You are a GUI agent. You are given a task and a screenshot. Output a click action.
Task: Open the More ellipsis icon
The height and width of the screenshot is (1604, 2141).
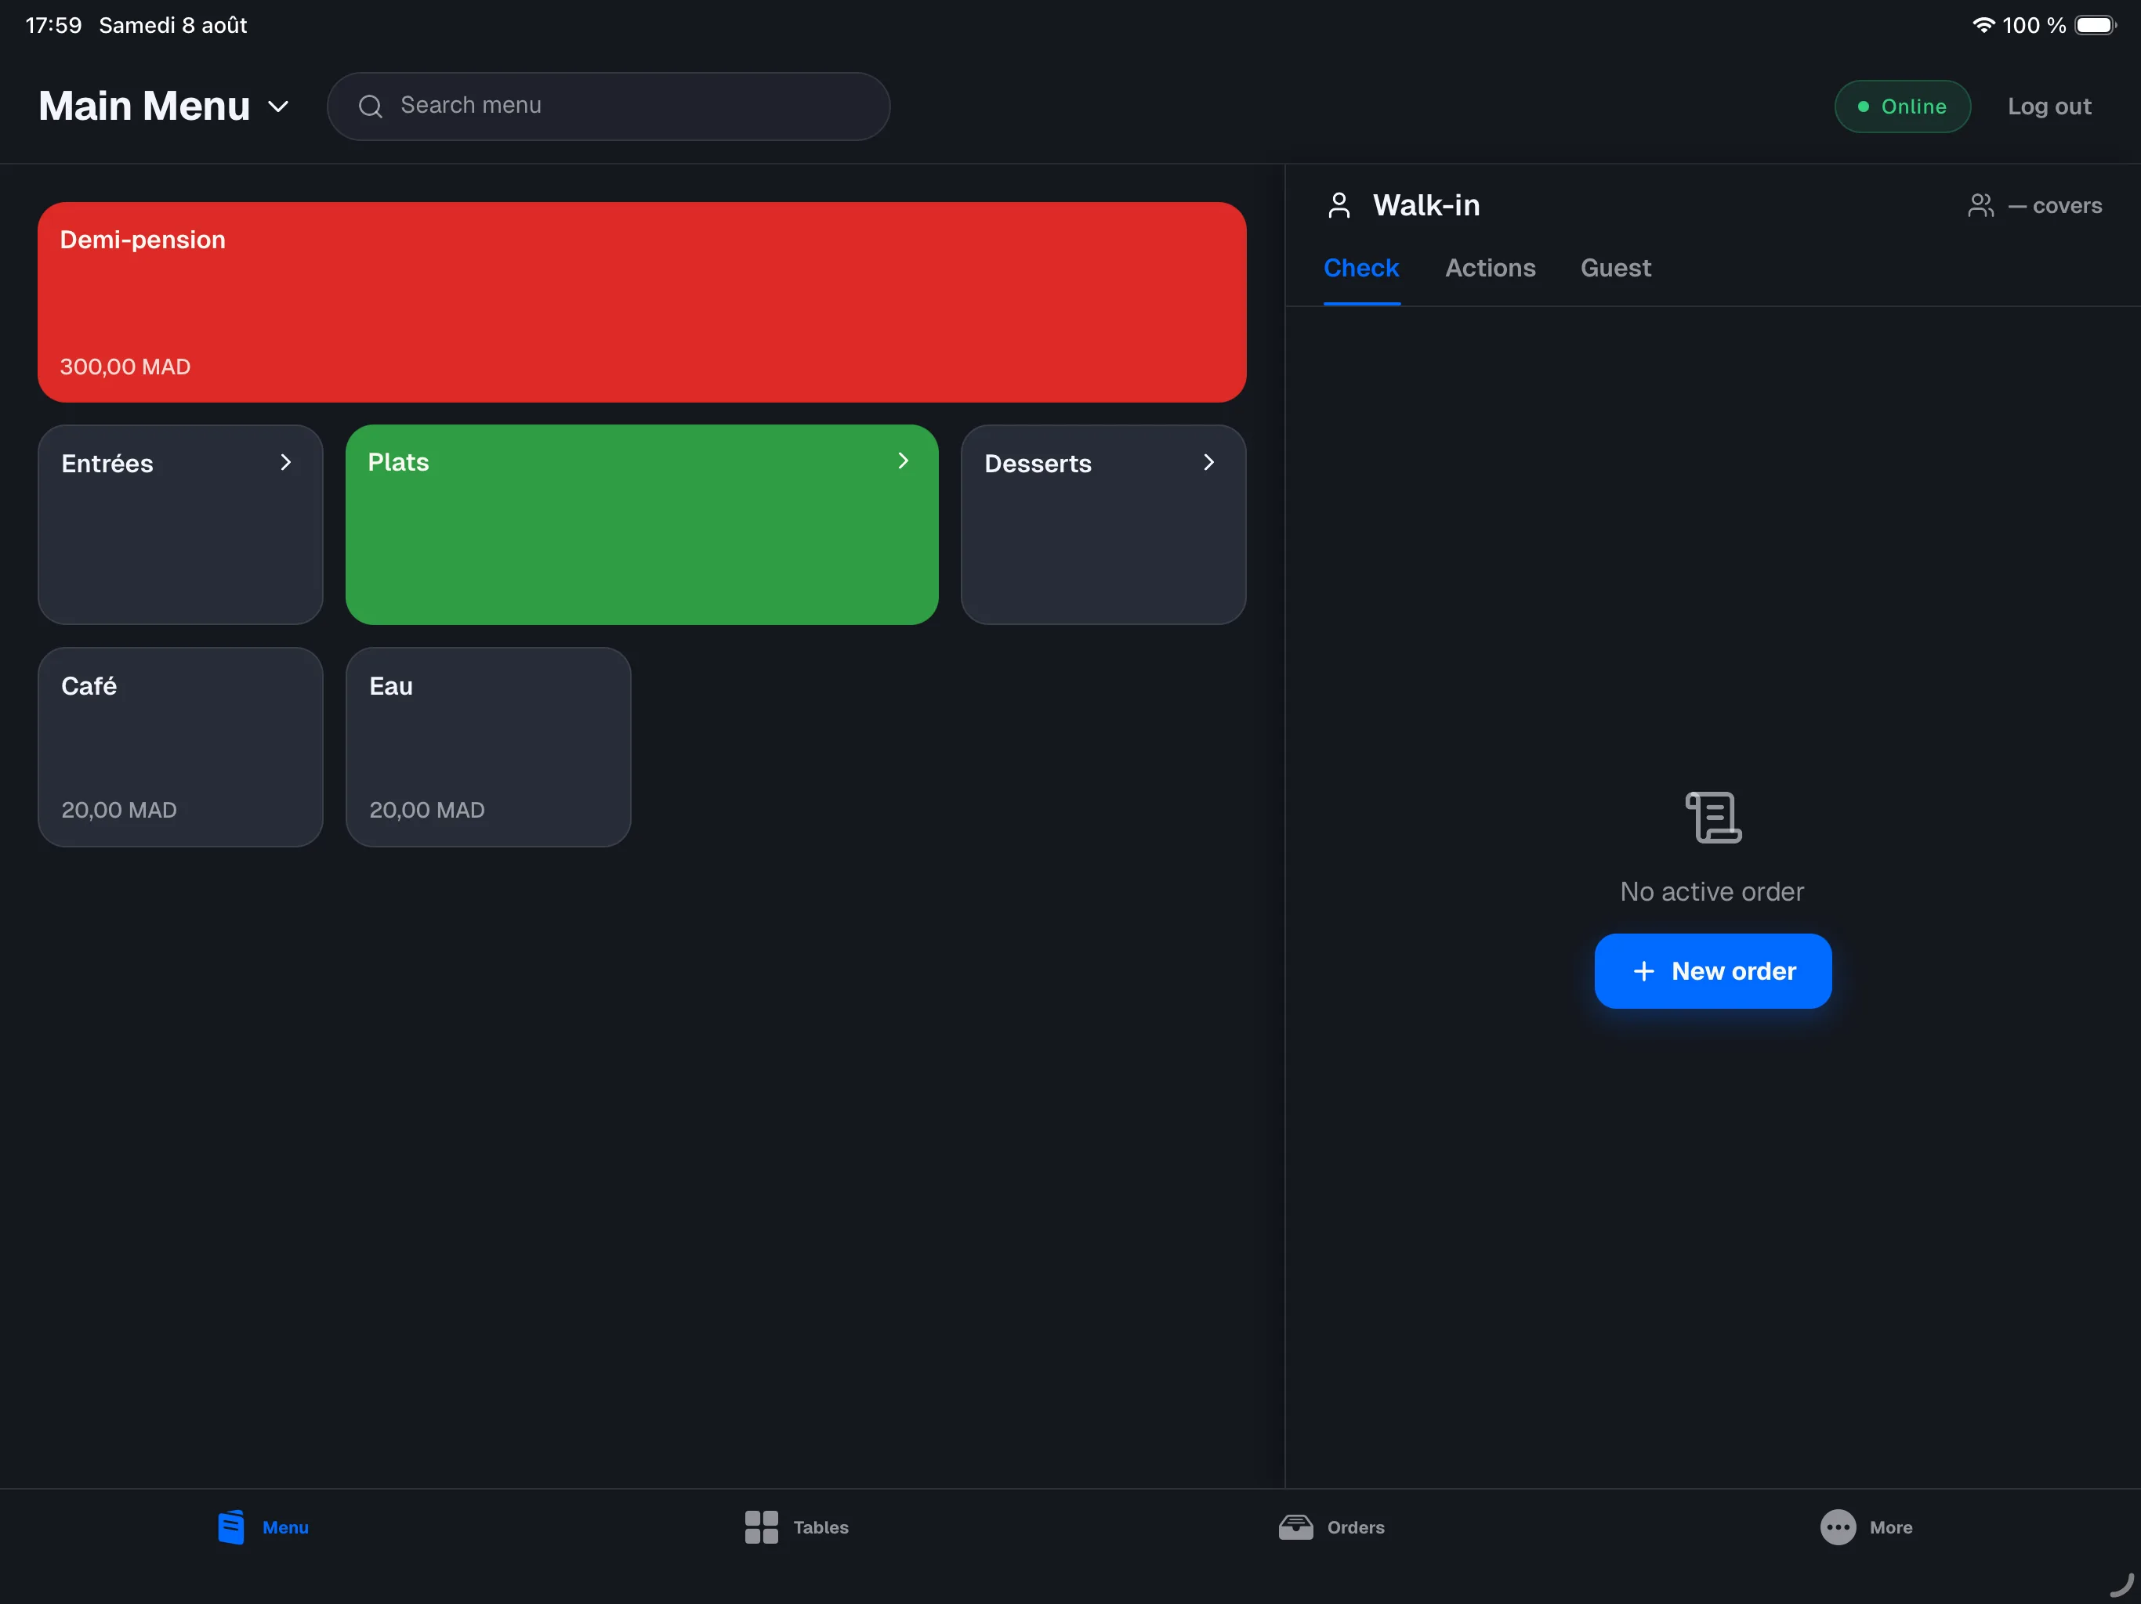click(x=1837, y=1526)
